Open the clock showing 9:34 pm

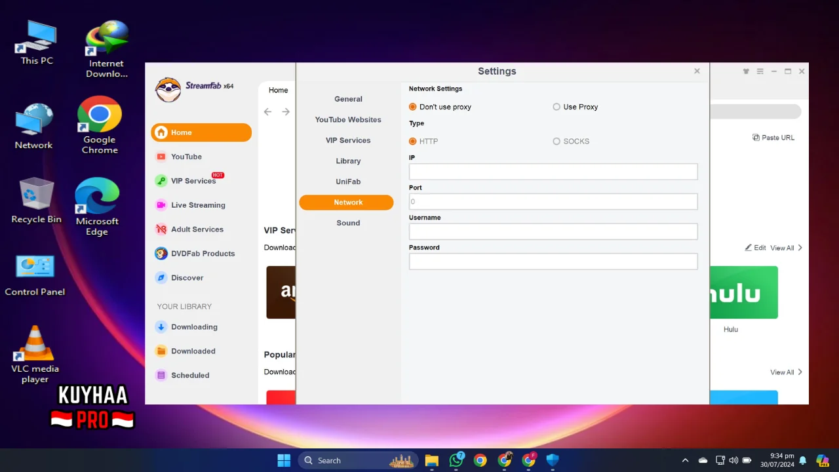777,460
